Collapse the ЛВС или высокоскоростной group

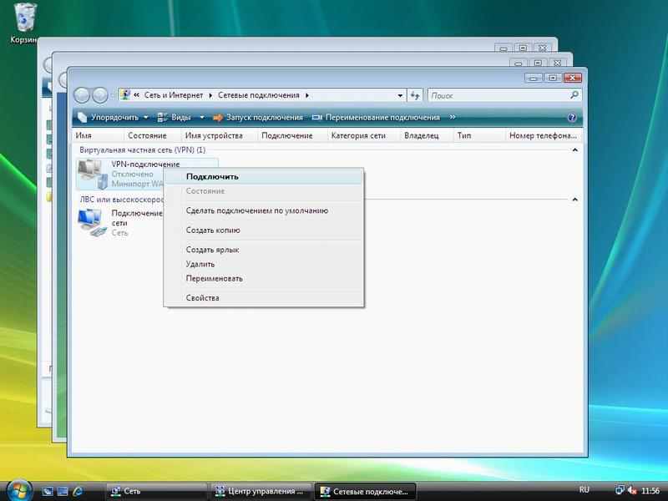click(574, 200)
